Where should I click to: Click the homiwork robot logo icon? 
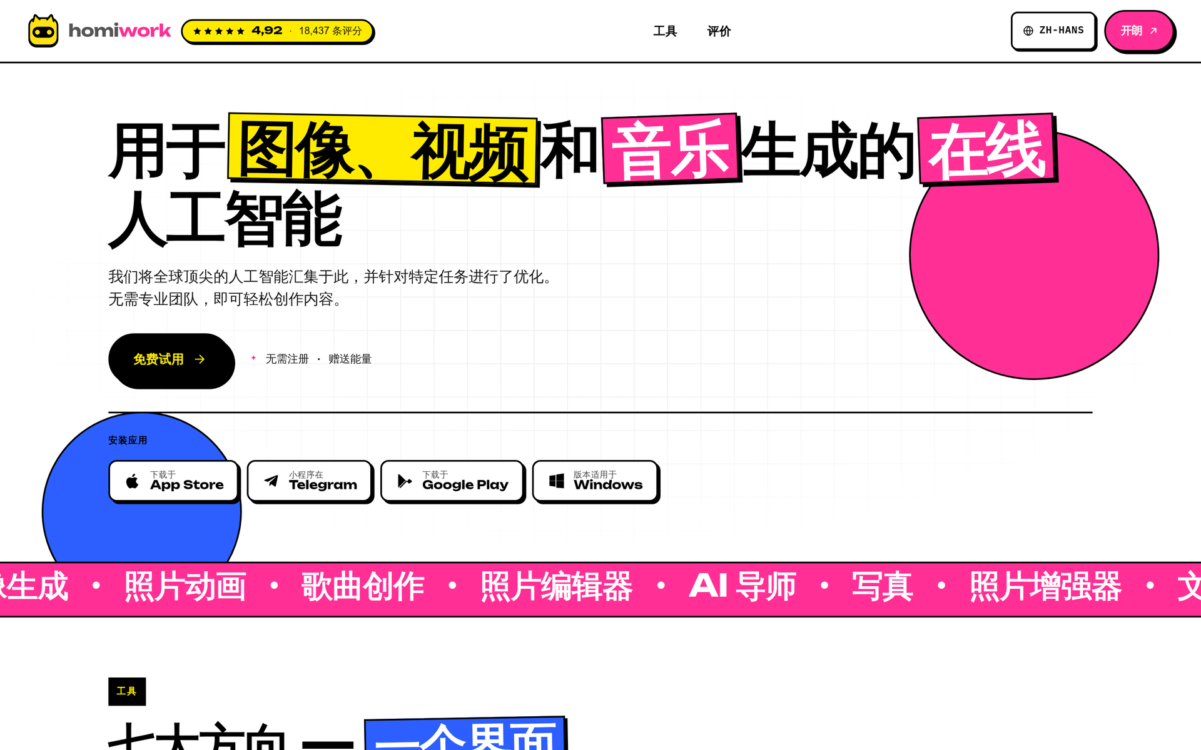tap(43, 31)
